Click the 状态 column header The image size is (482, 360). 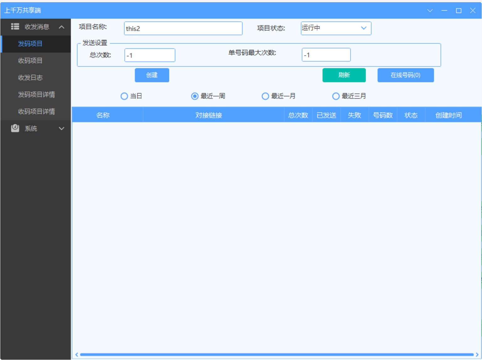411,115
